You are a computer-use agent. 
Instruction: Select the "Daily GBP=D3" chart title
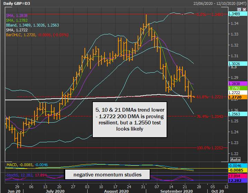pyautogui.click(x=17, y=3)
